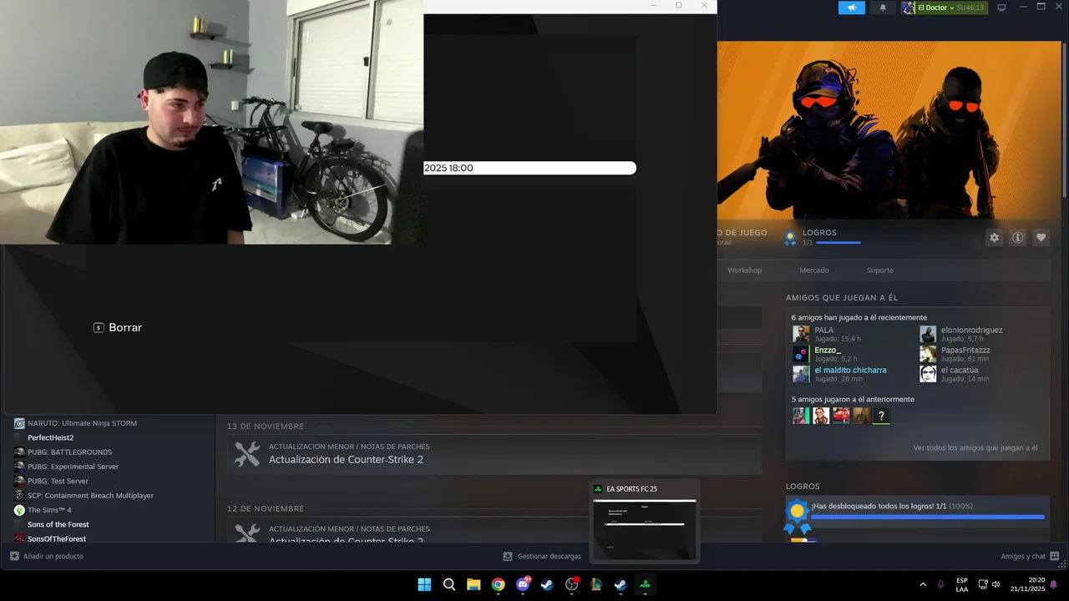Click EA SPORTS FC 25 taskbar icon
1069x601 pixels.
pyautogui.click(x=645, y=584)
